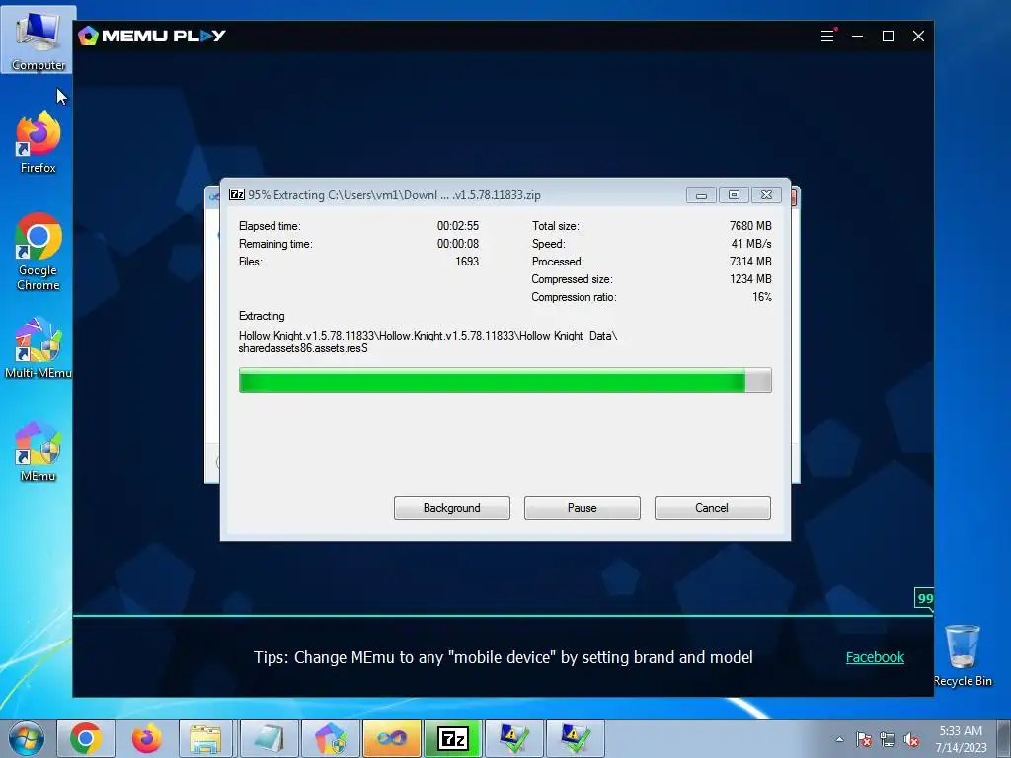
Task: Click the MEmu Play logo
Action: [x=152, y=36]
